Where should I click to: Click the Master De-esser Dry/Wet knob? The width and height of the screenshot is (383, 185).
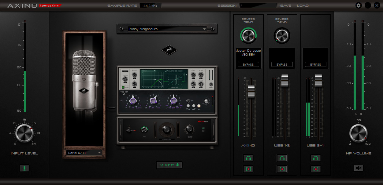point(211,84)
